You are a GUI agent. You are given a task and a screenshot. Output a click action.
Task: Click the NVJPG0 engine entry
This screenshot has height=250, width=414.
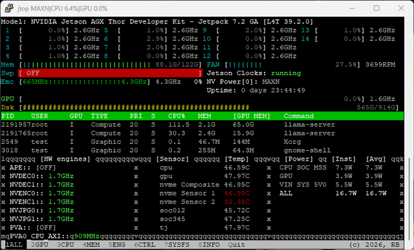(x=41, y=210)
